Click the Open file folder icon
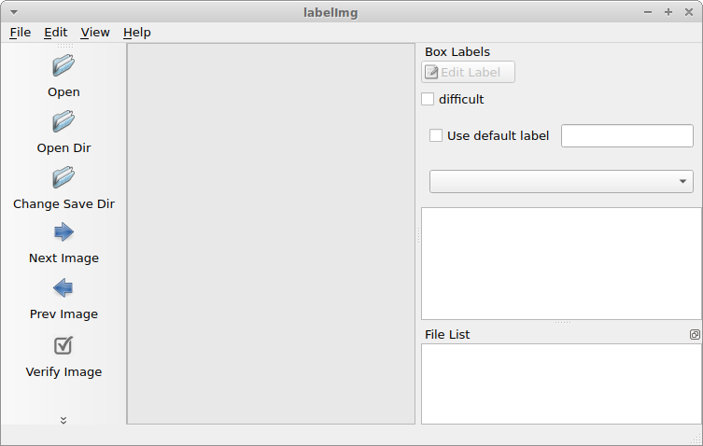The height and width of the screenshot is (446, 703). coord(63,65)
